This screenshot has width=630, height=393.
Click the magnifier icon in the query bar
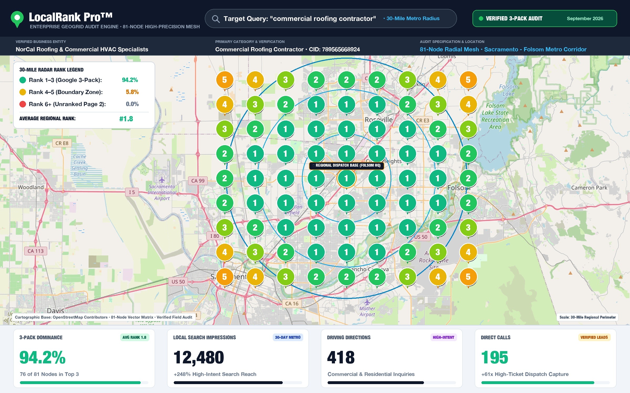coord(216,19)
